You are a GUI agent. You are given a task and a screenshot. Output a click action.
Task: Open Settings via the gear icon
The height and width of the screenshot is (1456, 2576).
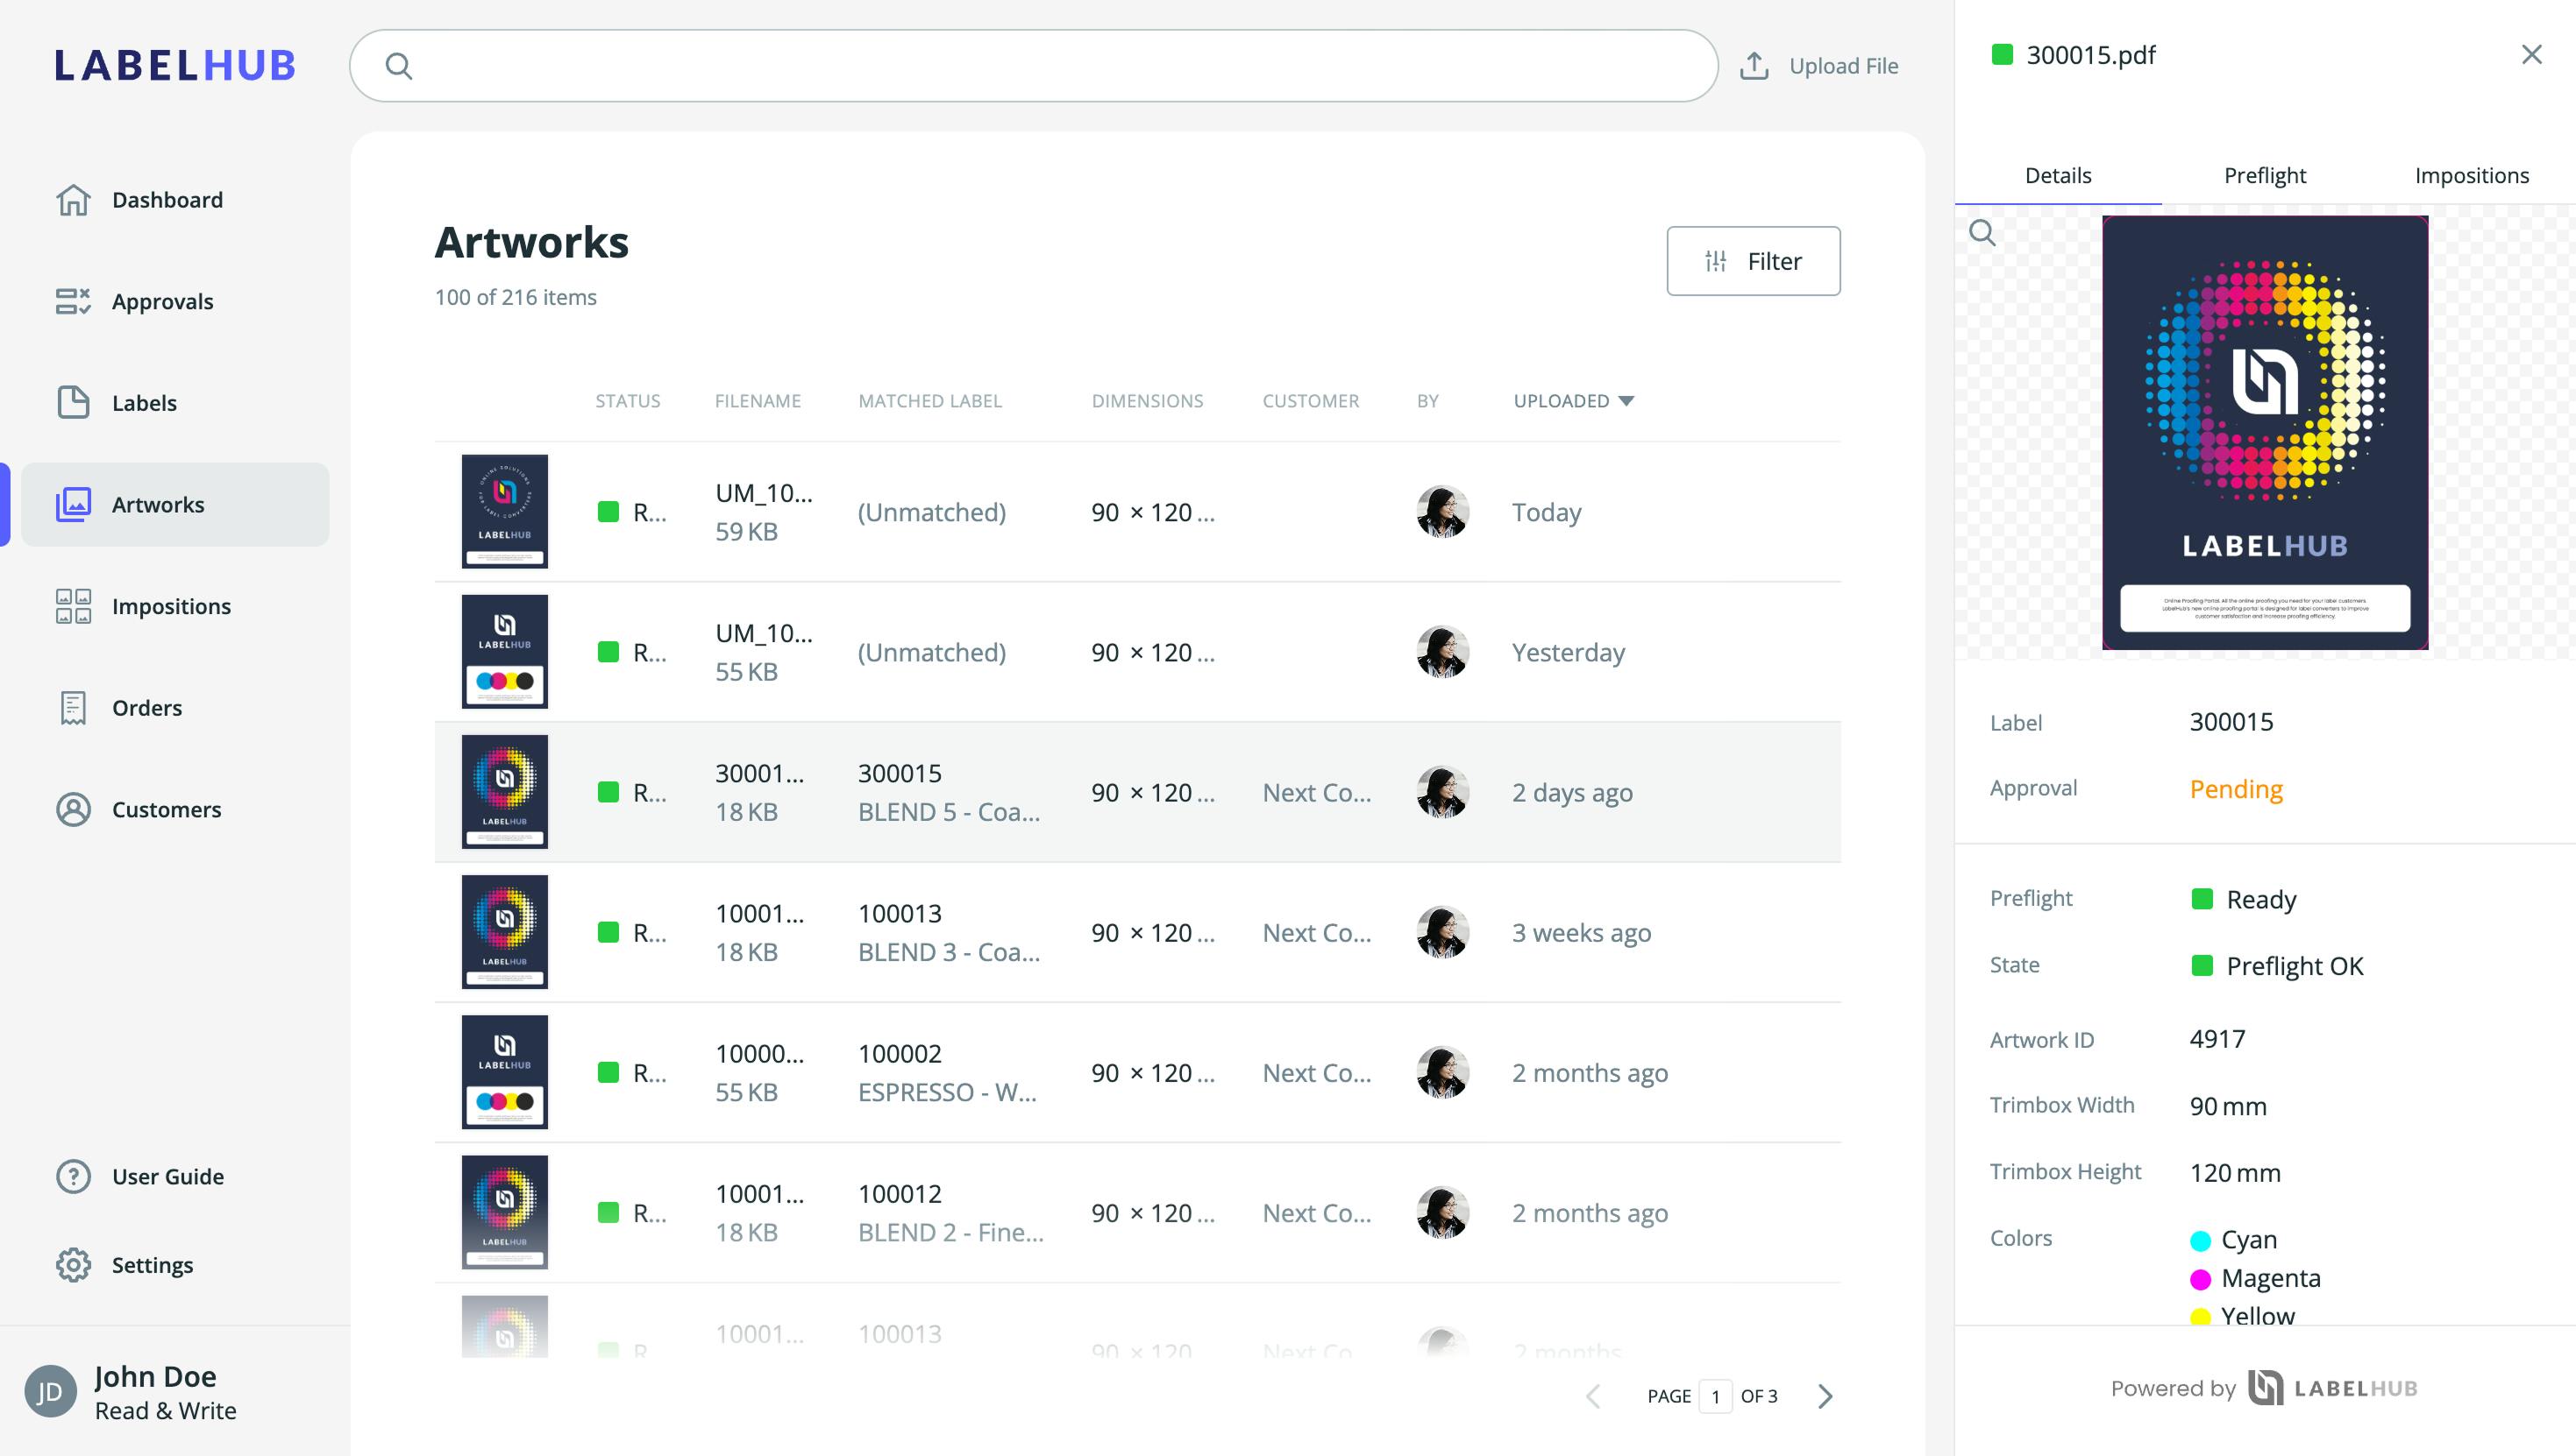[73, 1265]
